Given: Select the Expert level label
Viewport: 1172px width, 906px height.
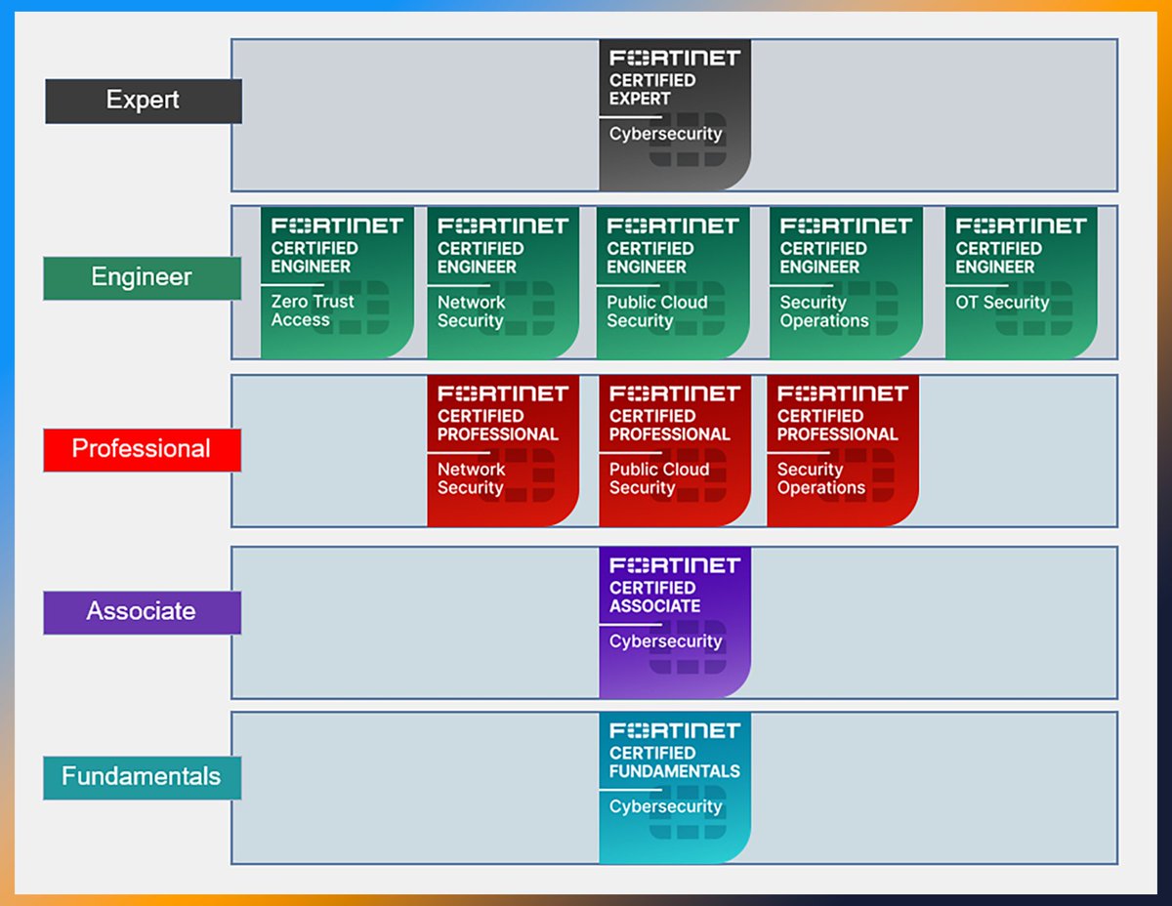Looking at the screenshot, I should pos(143,99).
